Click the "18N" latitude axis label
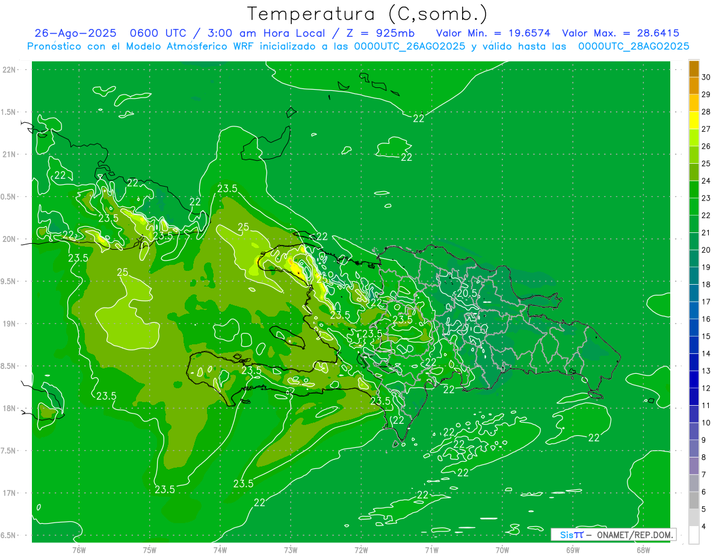The width and height of the screenshot is (722, 558). pyautogui.click(x=10, y=409)
